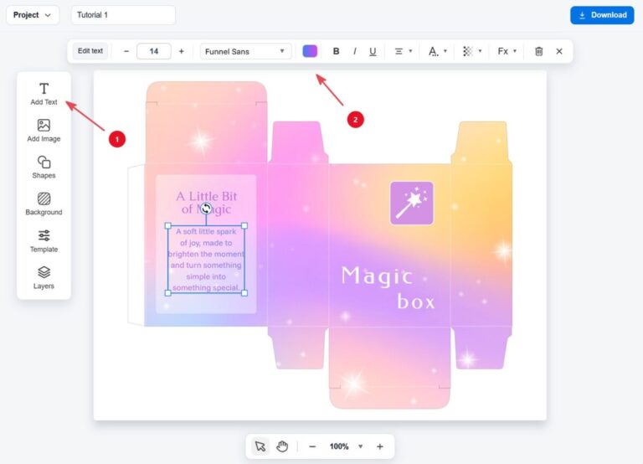Image resolution: width=643 pixels, height=464 pixels.
Task: Toggle bold formatting
Action: point(336,51)
